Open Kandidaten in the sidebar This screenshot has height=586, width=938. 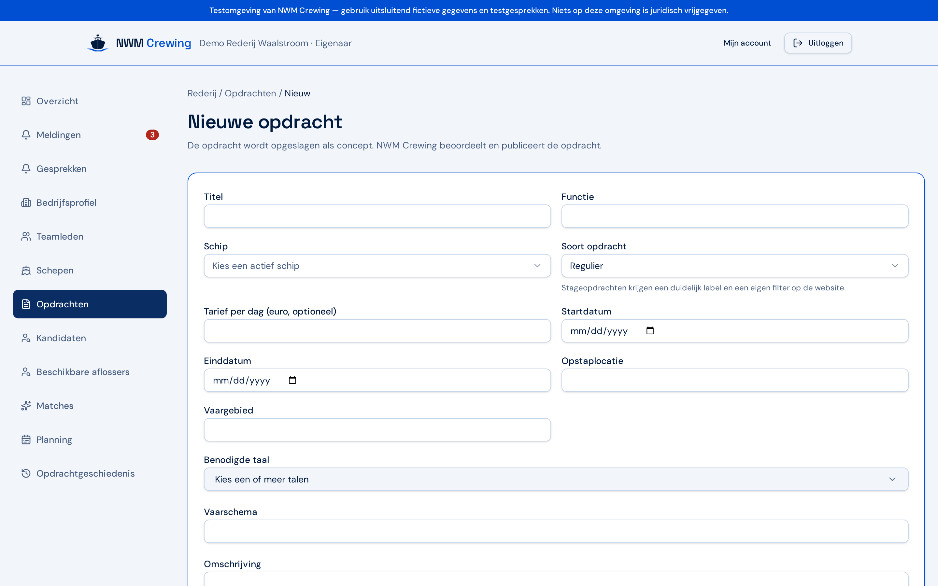[x=90, y=338]
